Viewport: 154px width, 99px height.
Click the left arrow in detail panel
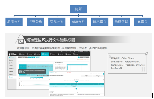click(50, 80)
